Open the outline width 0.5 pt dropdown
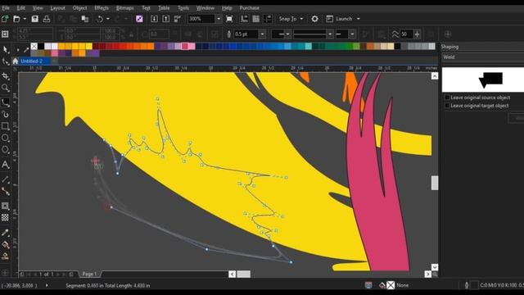The width and height of the screenshot is (524, 295). coord(262,34)
